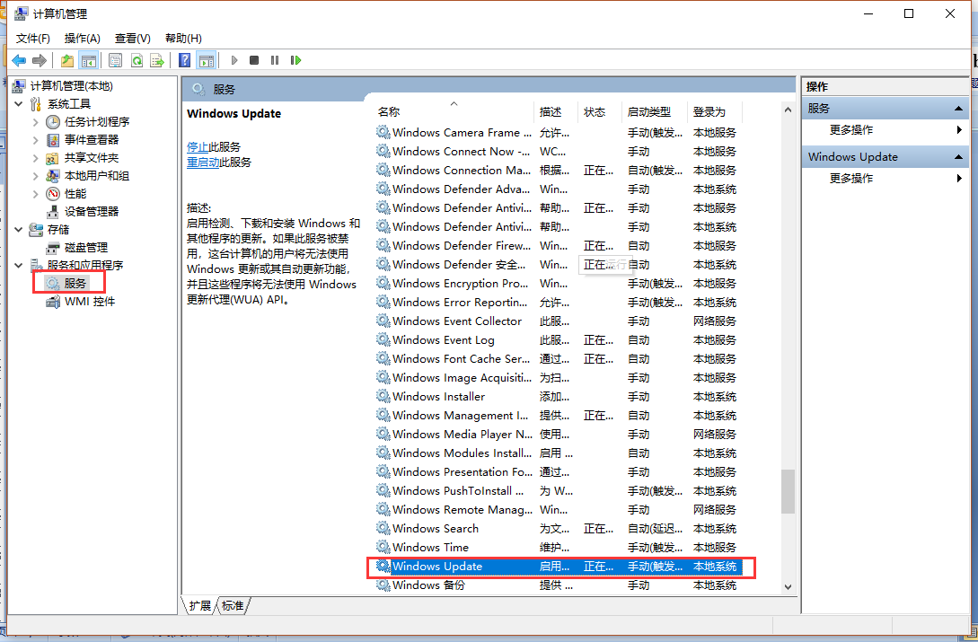This screenshot has height=642, width=978.
Task: Expand the 本地用户和组 node arrow
Action: pyautogui.click(x=36, y=177)
